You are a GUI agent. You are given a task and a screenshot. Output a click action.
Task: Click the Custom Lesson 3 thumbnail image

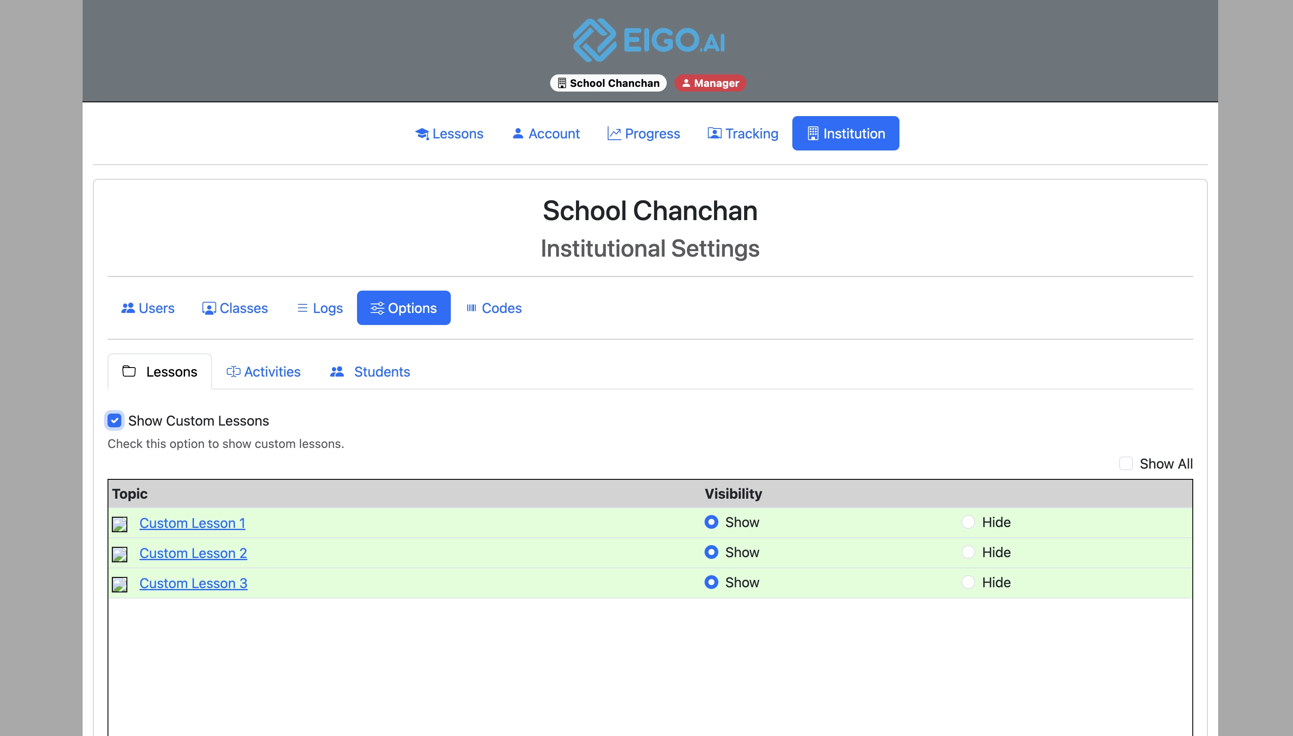point(119,584)
